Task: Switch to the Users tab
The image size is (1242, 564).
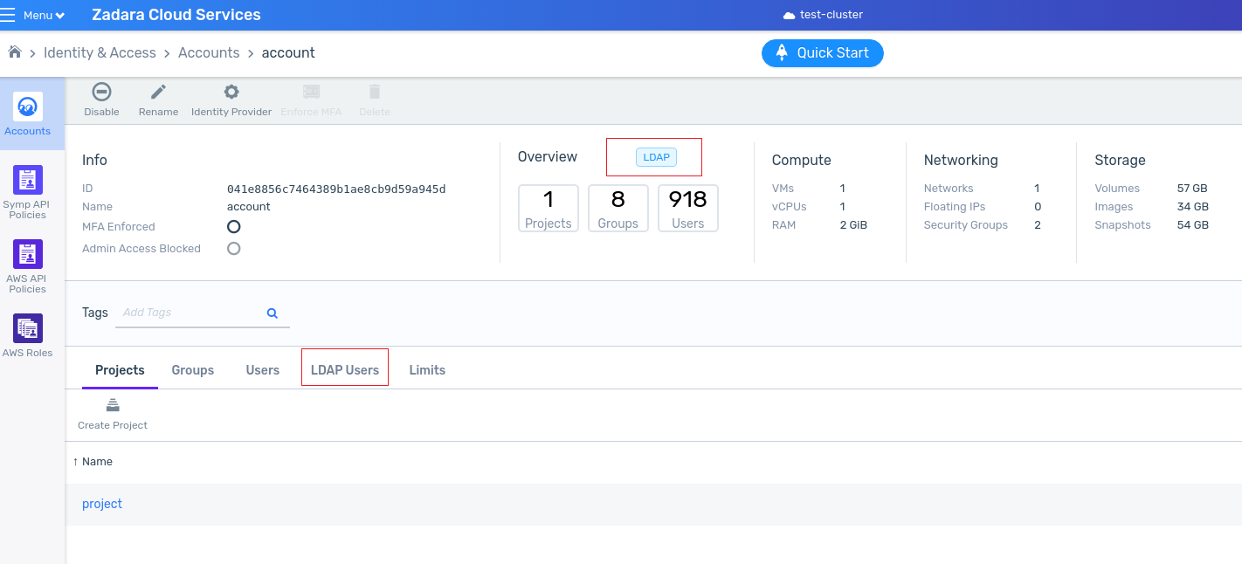Action: click(262, 370)
